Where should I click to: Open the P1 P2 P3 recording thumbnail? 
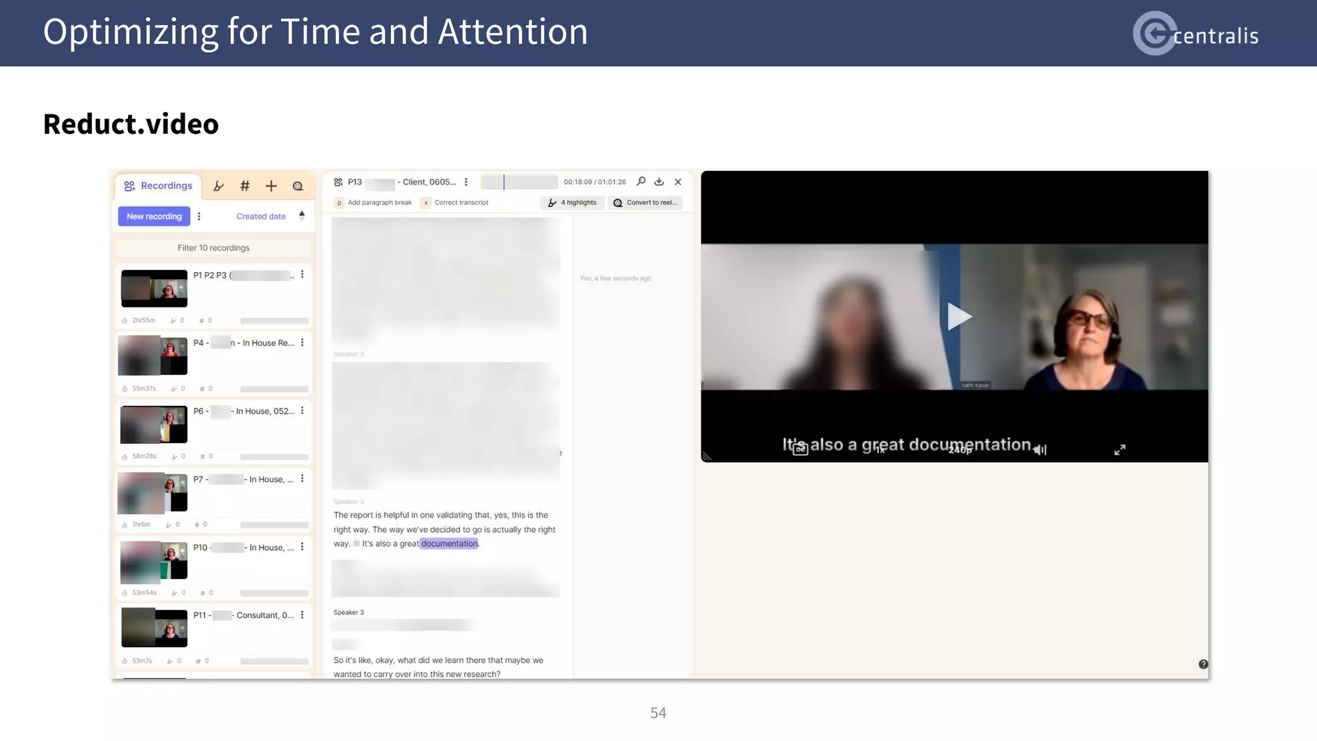click(154, 288)
